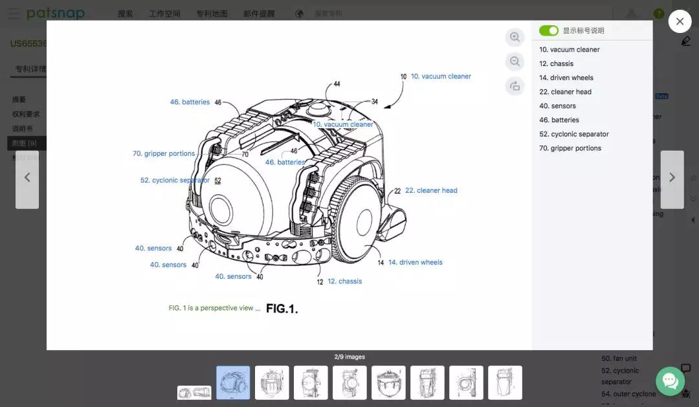Go to the next image arrow
This screenshot has width=699, height=407.
[x=672, y=178]
